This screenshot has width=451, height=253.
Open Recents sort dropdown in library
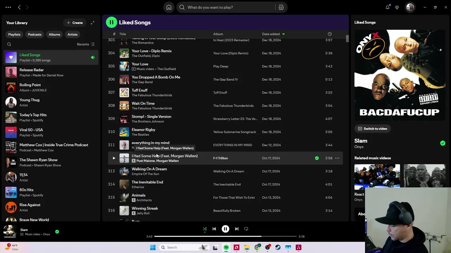(86, 44)
